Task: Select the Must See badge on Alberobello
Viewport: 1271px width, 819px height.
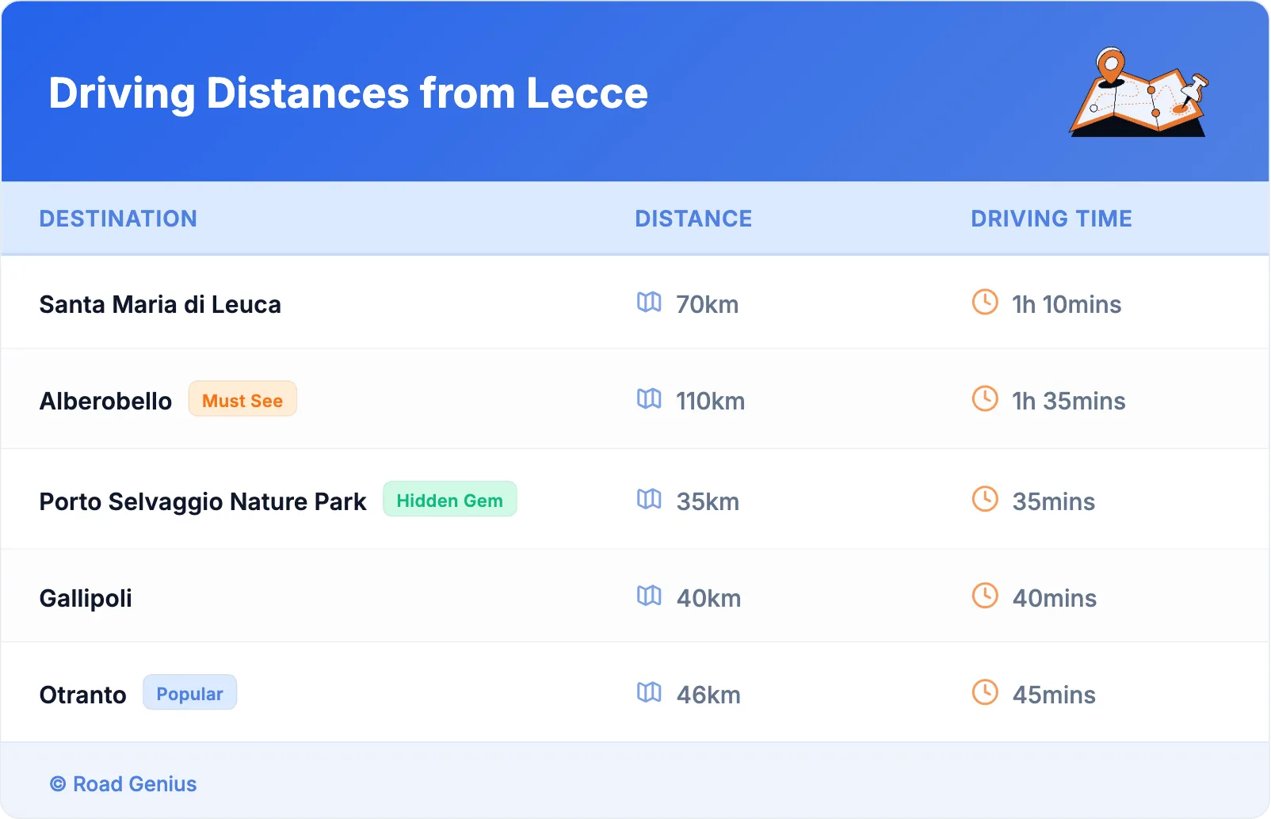Action: 242,399
